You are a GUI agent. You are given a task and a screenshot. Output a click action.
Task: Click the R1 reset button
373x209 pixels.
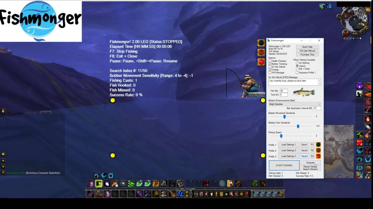click(x=312, y=145)
